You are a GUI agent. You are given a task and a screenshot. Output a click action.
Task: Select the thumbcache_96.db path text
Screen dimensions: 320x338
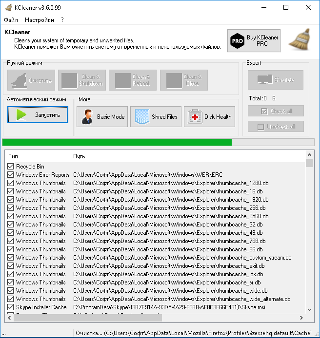[x=168, y=249]
